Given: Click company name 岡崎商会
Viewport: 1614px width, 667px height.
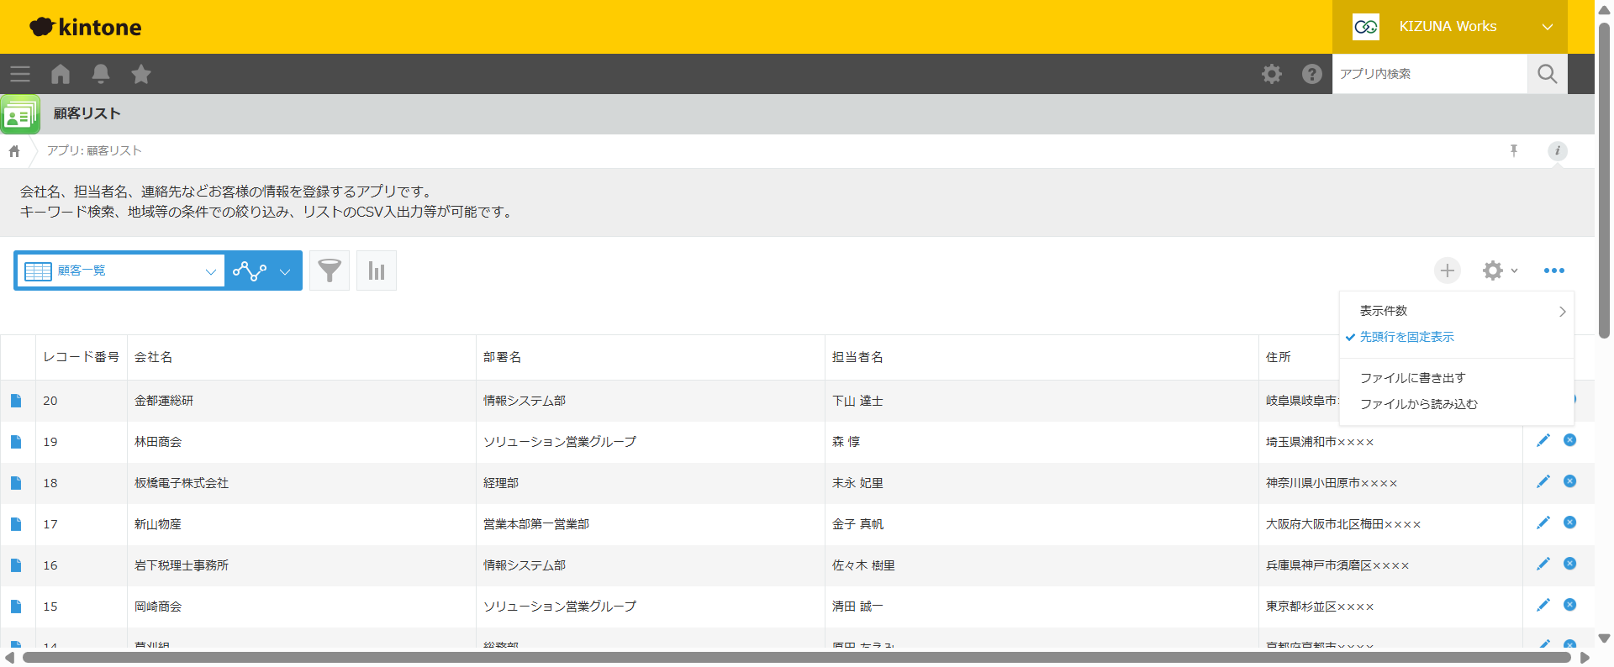Looking at the screenshot, I should [x=158, y=607].
